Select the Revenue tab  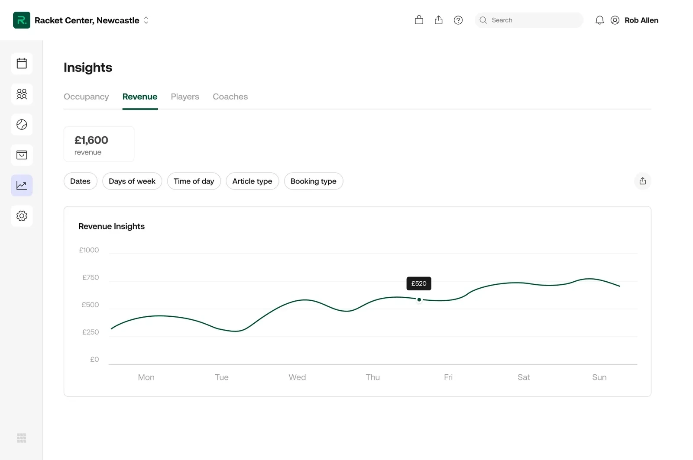[x=140, y=97]
